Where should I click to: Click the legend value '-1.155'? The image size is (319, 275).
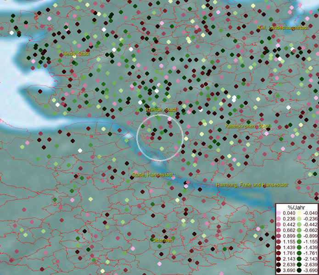[310, 242]
